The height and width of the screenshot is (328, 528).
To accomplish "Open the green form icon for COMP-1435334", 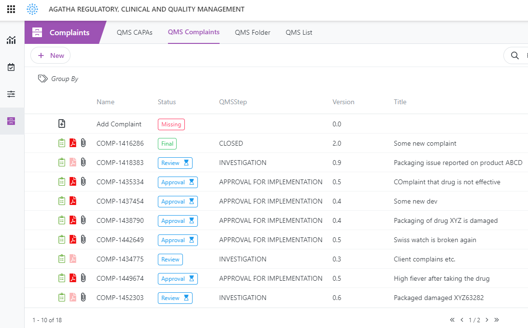I will [x=62, y=181].
